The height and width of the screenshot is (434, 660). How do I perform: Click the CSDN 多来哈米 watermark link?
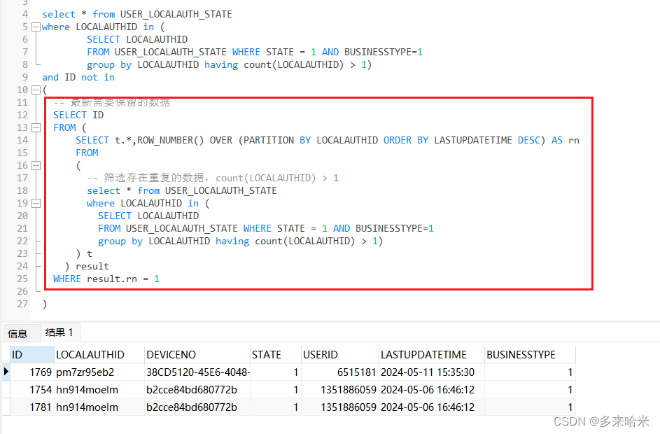pyautogui.click(x=603, y=421)
